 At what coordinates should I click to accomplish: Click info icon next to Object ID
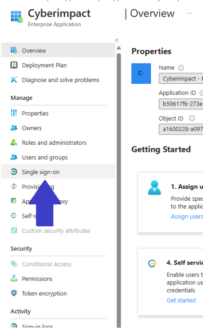point(192,118)
